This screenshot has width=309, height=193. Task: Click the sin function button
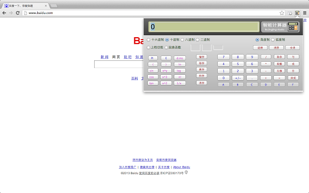click(153, 71)
